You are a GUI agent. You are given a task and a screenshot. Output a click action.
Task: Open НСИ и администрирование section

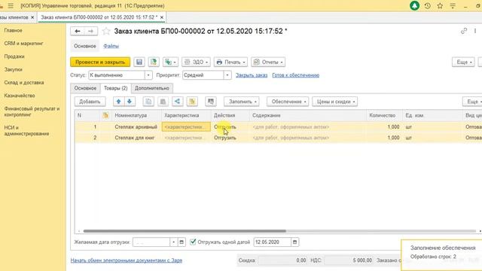[x=26, y=130]
